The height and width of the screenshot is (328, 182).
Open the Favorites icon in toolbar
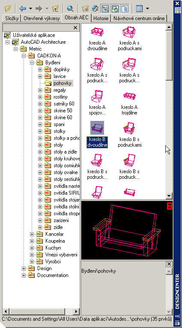point(85,9)
